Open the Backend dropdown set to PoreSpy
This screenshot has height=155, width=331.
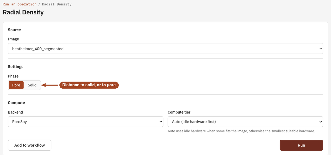85,122
